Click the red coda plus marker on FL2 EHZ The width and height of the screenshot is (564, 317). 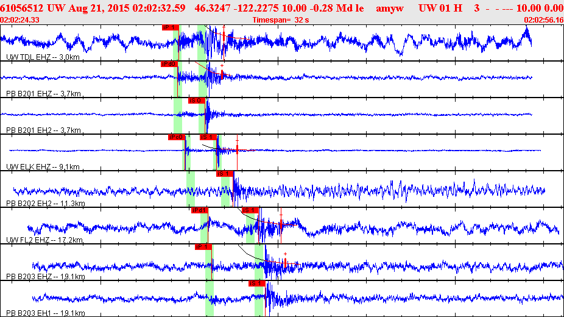pos(281,215)
